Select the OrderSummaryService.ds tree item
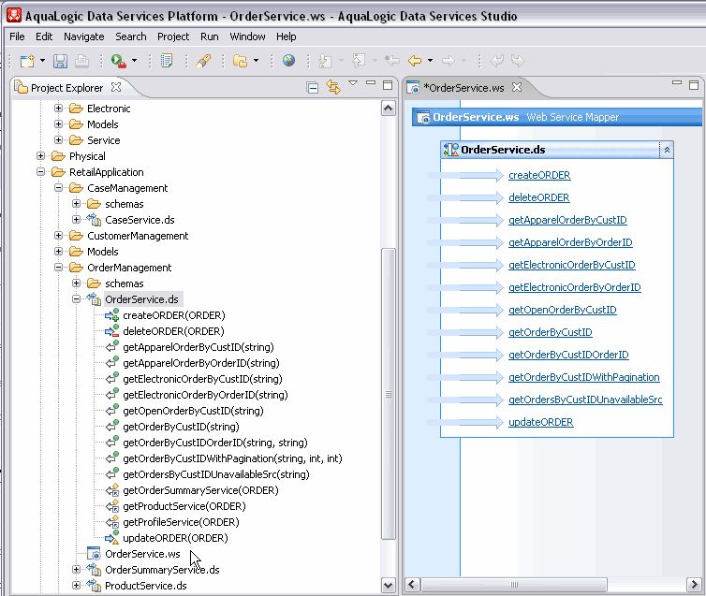 [162, 570]
